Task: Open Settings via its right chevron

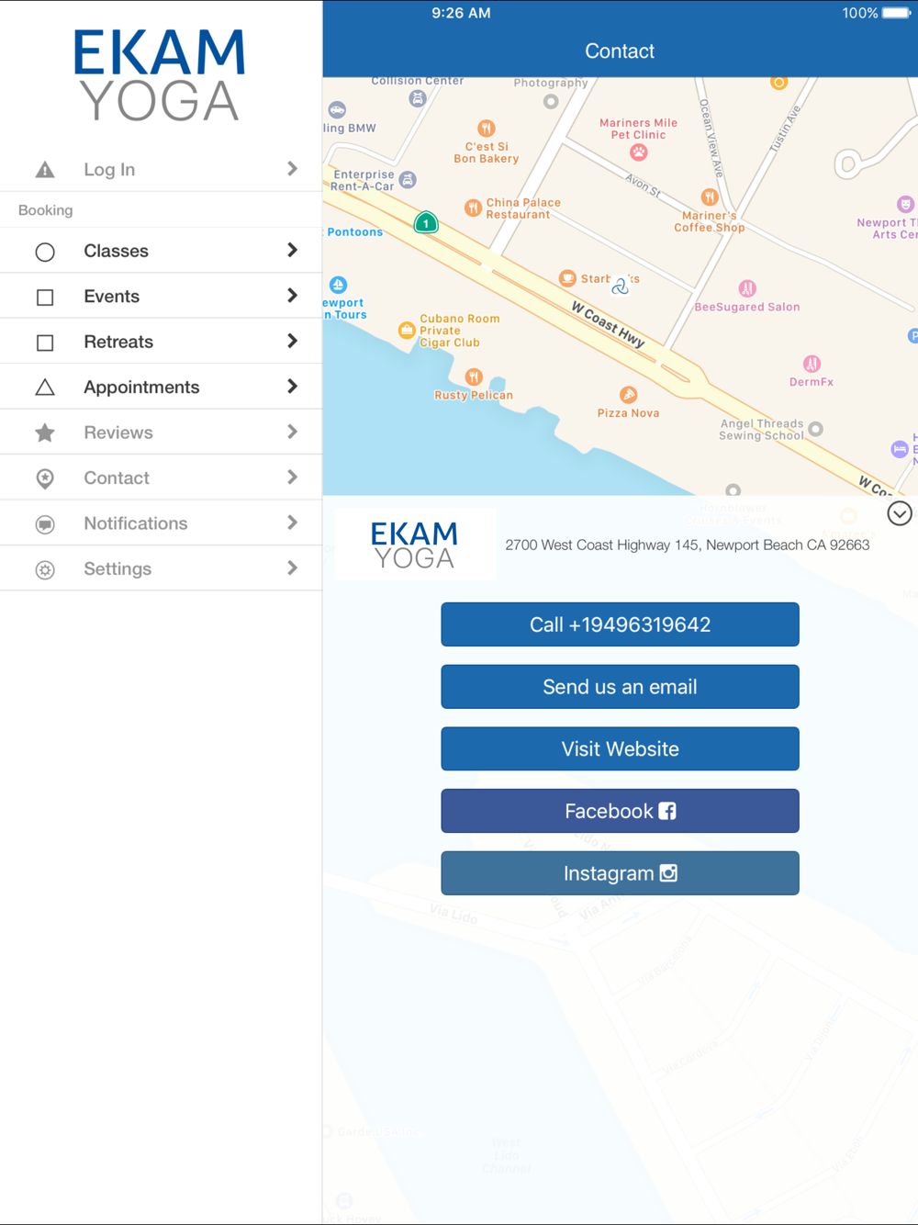Action: 292,568
